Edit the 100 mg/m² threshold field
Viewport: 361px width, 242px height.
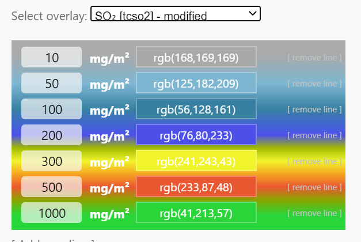tap(51, 109)
